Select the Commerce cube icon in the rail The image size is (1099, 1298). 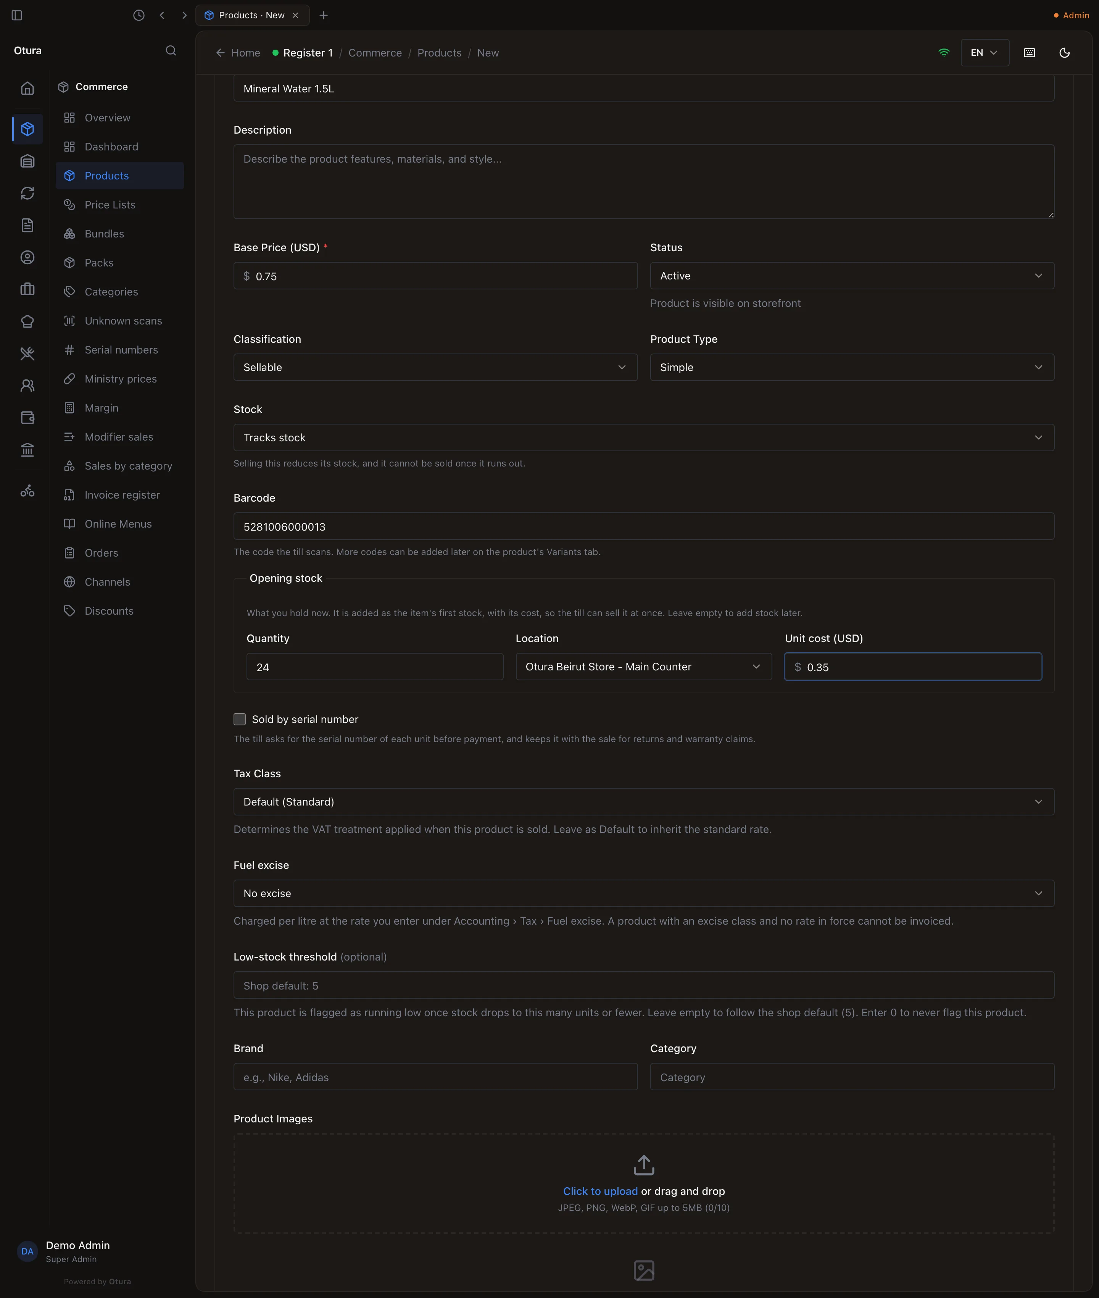[x=27, y=129]
